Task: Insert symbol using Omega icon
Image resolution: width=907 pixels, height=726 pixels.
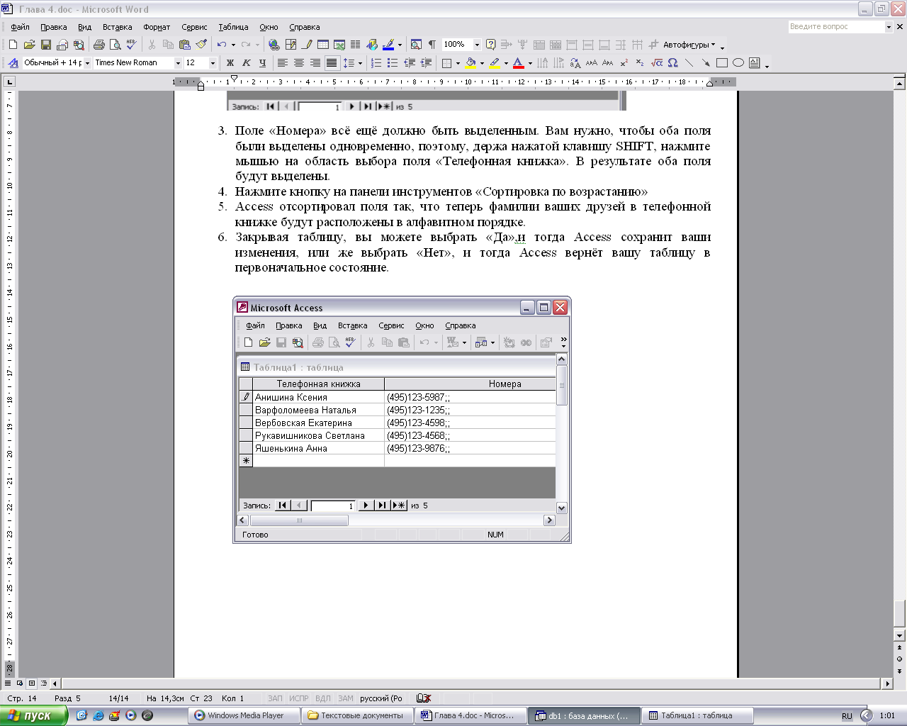Action: pos(673,63)
